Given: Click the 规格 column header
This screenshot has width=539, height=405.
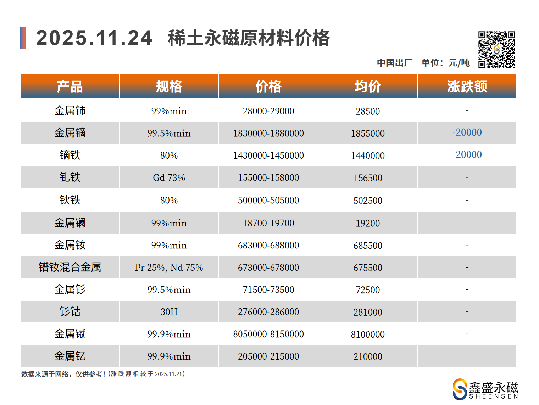Looking at the screenshot, I should pos(169,86).
